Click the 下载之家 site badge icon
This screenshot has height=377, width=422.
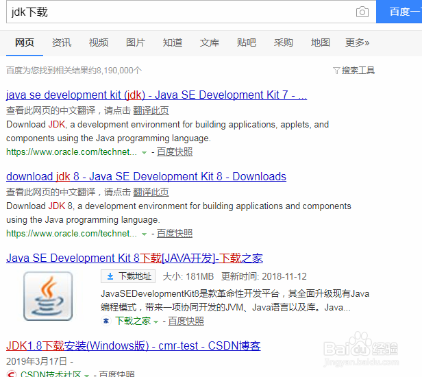pyautogui.click(x=106, y=321)
